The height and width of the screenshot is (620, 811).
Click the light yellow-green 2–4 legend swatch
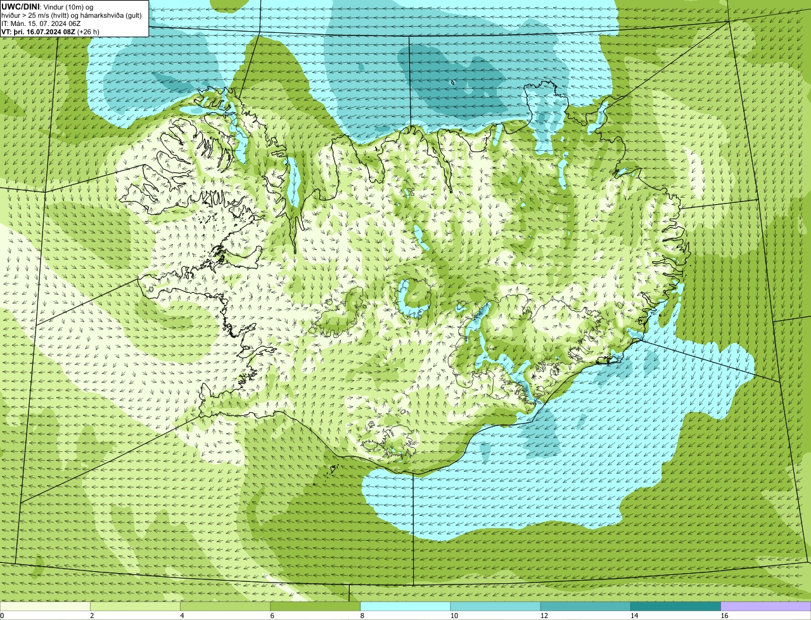click(x=135, y=607)
